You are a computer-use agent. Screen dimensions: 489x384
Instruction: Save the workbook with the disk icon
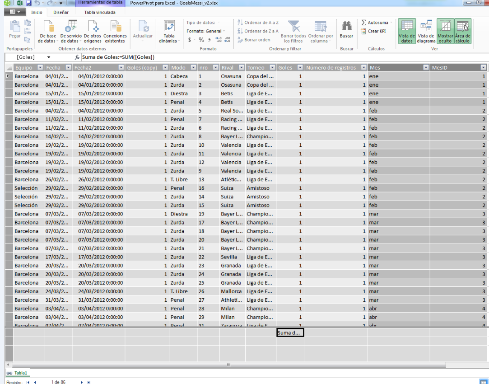coord(29,3)
